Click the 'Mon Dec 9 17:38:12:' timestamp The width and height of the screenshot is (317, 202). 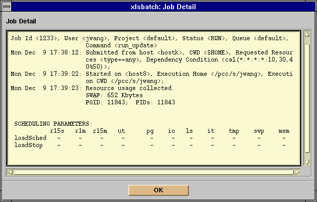(x=46, y=52)
